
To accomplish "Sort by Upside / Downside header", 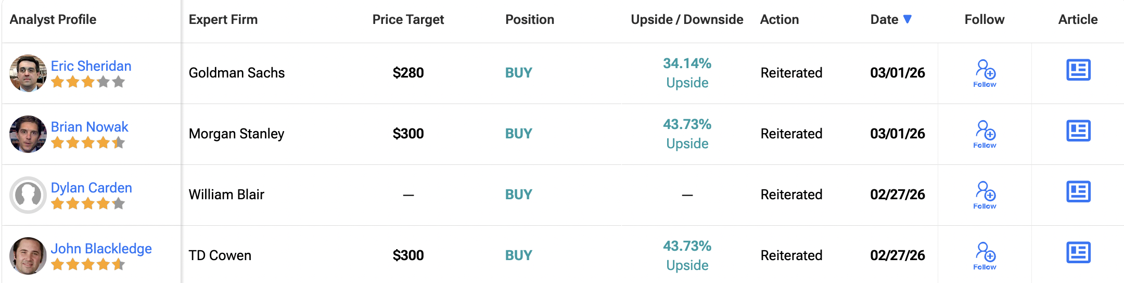I will [x=687, y=20].
